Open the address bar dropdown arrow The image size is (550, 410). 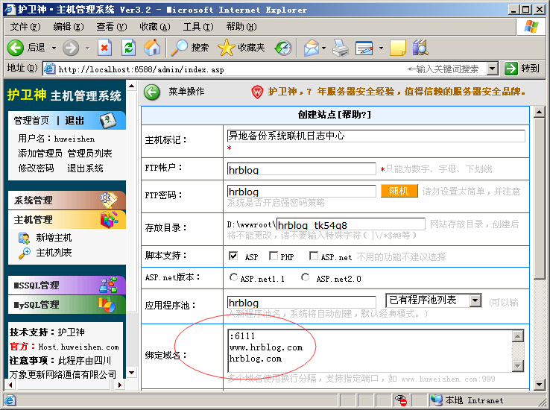tap(493, 69)
